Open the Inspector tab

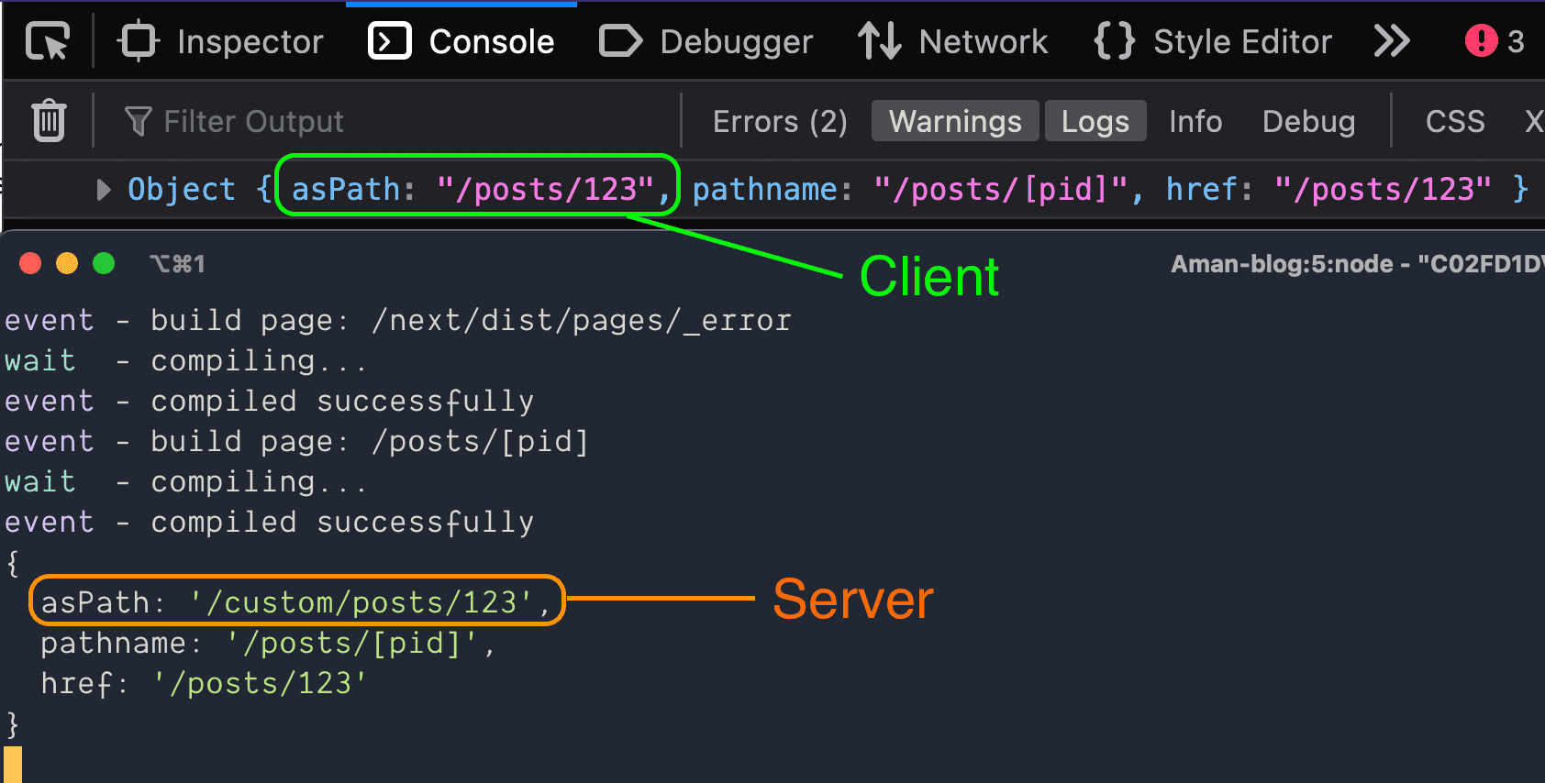220,41
